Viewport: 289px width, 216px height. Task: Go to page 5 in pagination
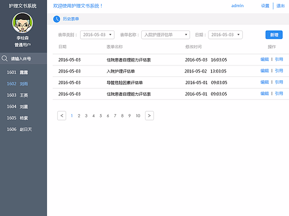click(101, 116)
